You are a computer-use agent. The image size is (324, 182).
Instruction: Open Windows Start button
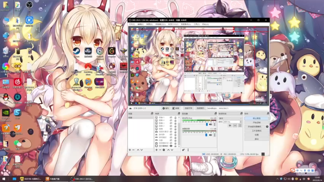tap(4, 179)
